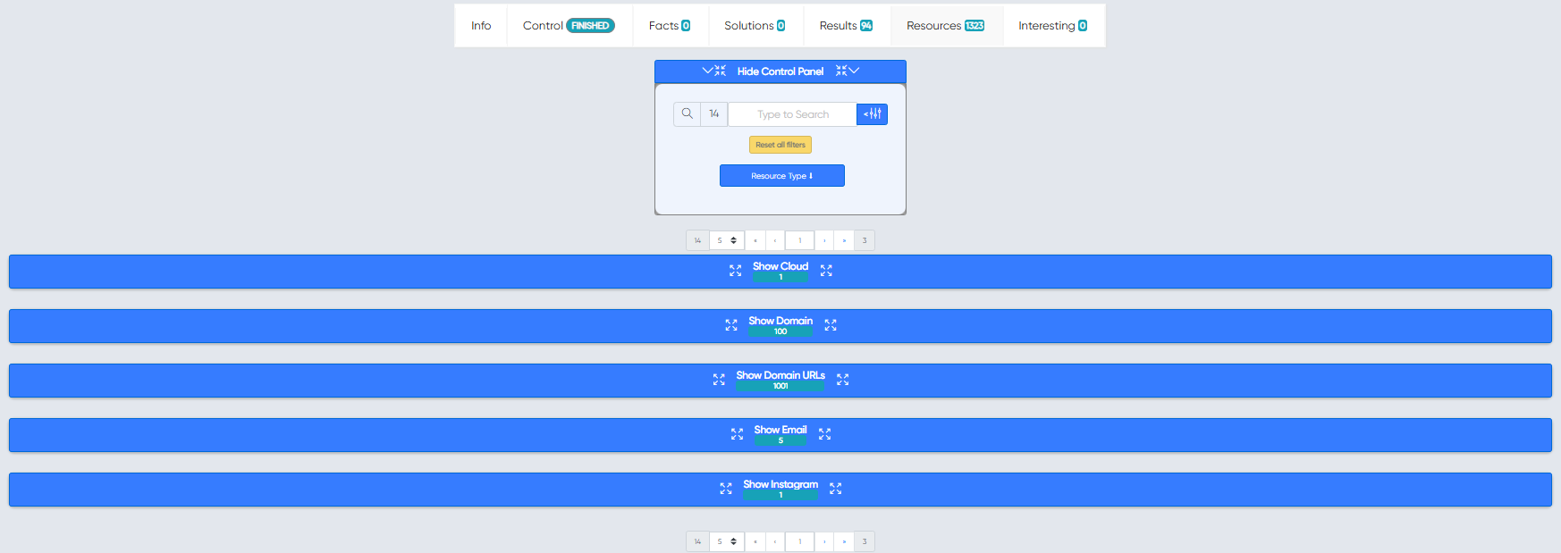
Task: Open the Info tab
Action: click(481, 26)
